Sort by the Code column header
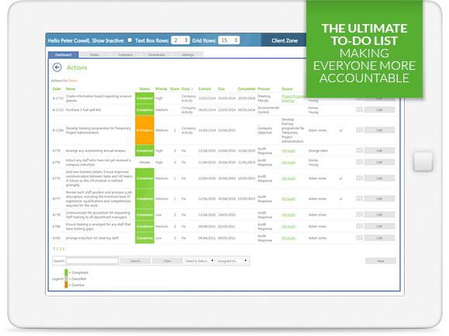The width and height of the screenshot is (449, 336). tap(57, 88)
